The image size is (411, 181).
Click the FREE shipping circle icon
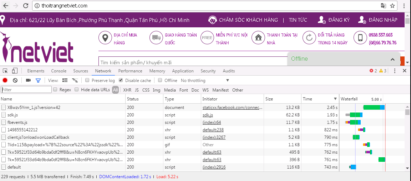click(x=207, y=38)
